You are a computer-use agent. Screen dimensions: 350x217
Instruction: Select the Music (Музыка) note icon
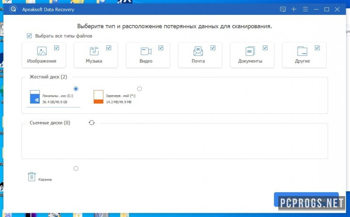coord(94,51)
